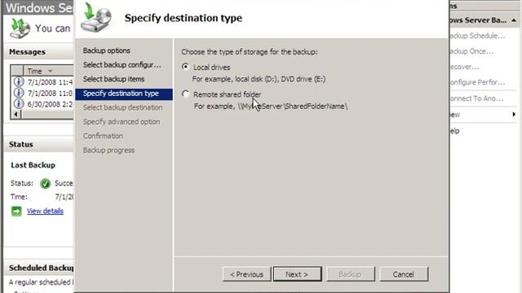Open Configure Performance action in Actions pane
522x293 pixels.
[476, 82]
